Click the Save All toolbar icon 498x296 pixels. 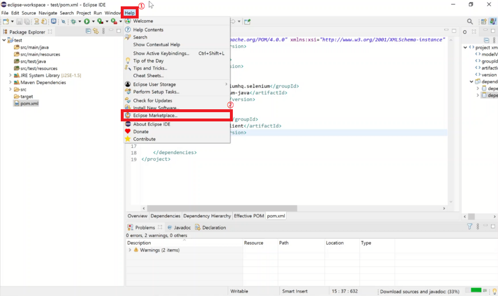[x=27, y=21]
